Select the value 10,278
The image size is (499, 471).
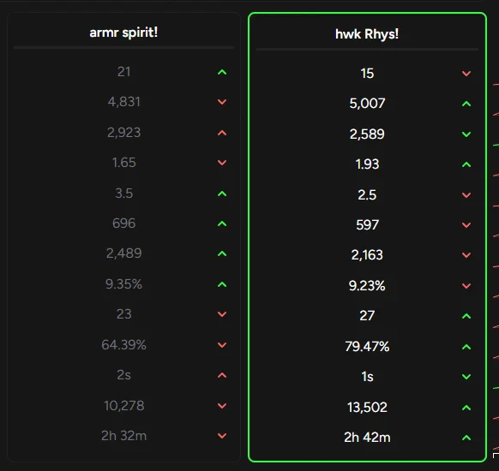click(x=123, y=406)
